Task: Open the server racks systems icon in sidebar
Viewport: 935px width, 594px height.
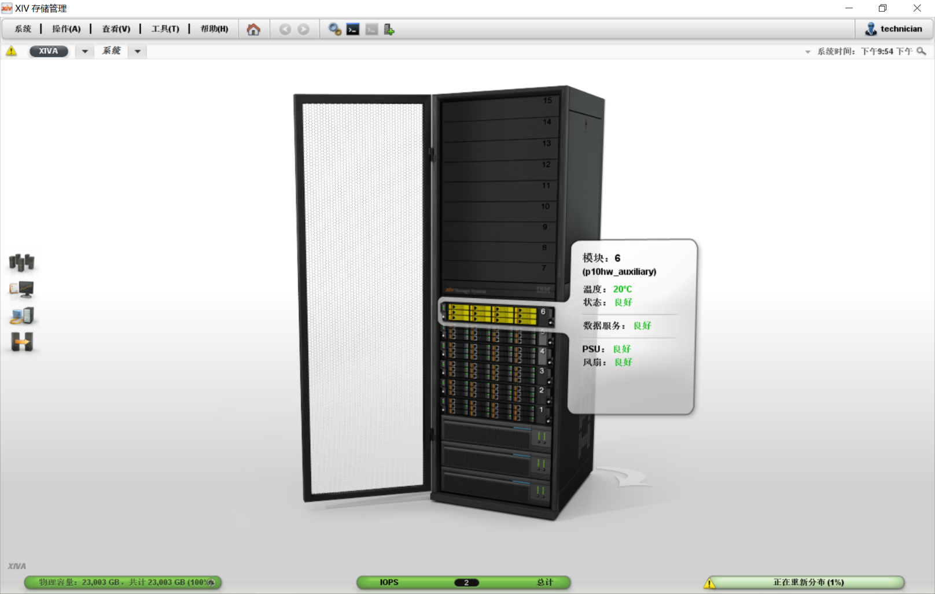Action: 22,263
